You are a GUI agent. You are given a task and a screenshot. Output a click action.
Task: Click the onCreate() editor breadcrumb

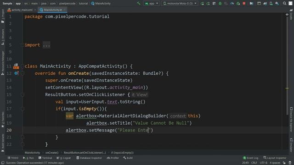52,153
